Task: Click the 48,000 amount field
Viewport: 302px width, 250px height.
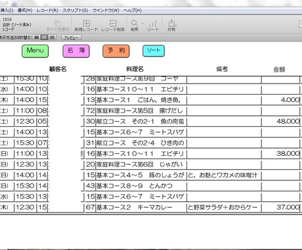Action: coord(281,122)
